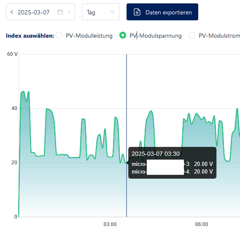
Task: Go to previous day with left arrow
Action: pos(12,12)
